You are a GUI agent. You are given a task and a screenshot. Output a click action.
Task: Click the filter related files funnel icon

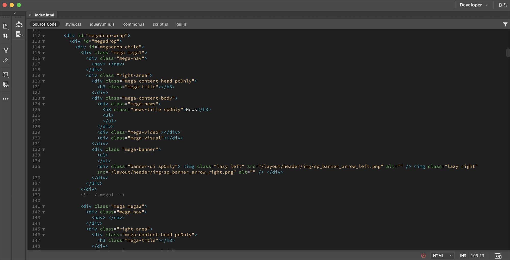pyautogui.click(x=505, y=24)
